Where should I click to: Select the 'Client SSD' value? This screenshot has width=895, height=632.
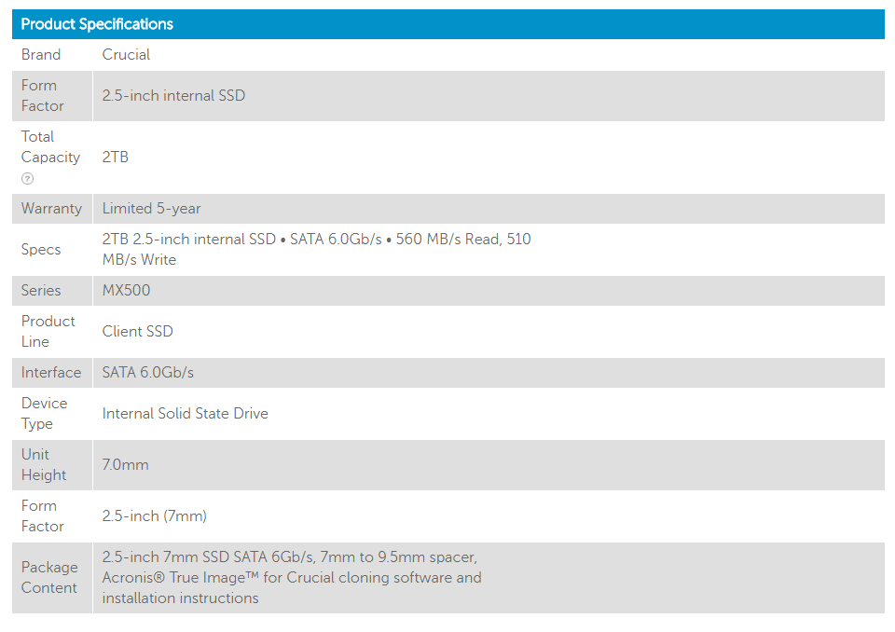pos(138,332)
